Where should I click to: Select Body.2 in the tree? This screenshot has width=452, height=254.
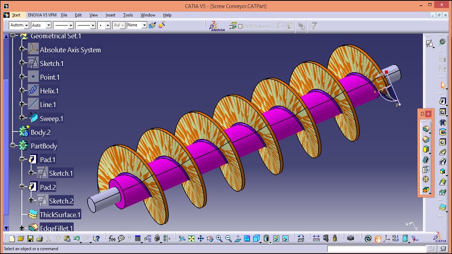click(41, 132)
